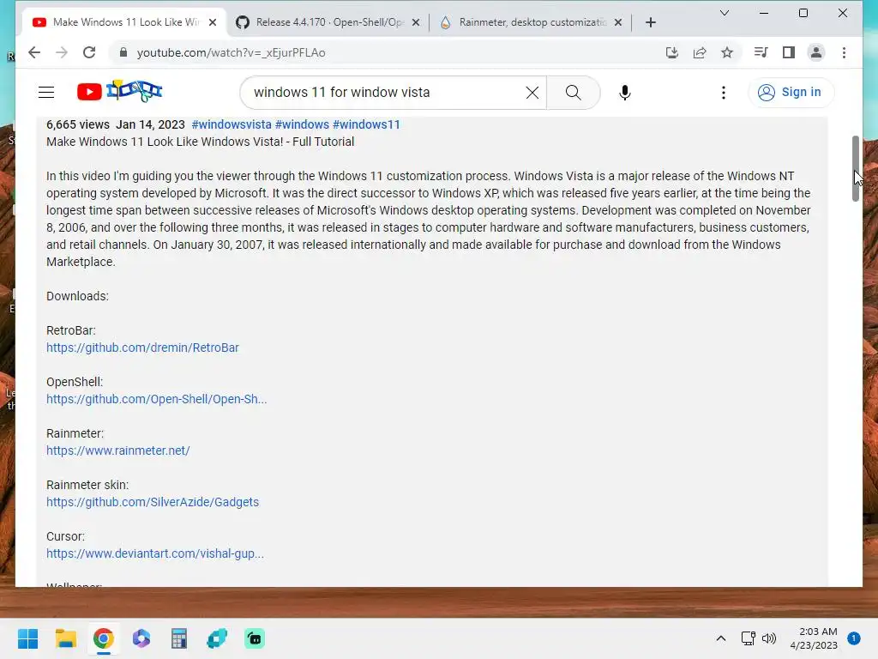This screenshot has width=878, height=659.
Task: Click the YouTube search magnifier button
Action: [574, 93]
